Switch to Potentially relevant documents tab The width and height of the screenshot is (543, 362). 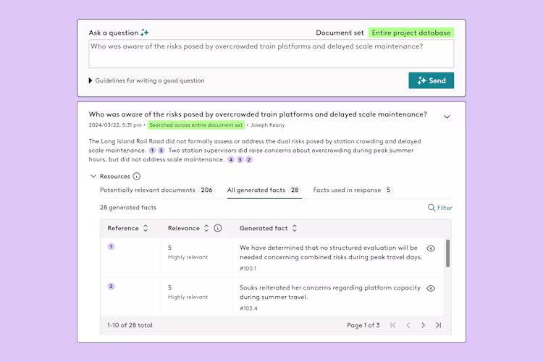[x=158, y=190]
